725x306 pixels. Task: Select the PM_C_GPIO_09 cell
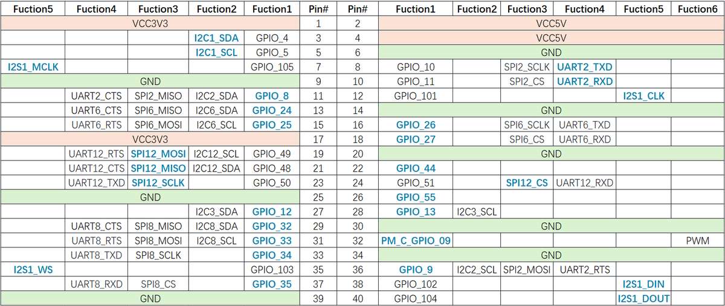click(416, 241)
